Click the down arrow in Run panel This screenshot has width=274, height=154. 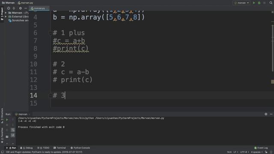[13, 125]
